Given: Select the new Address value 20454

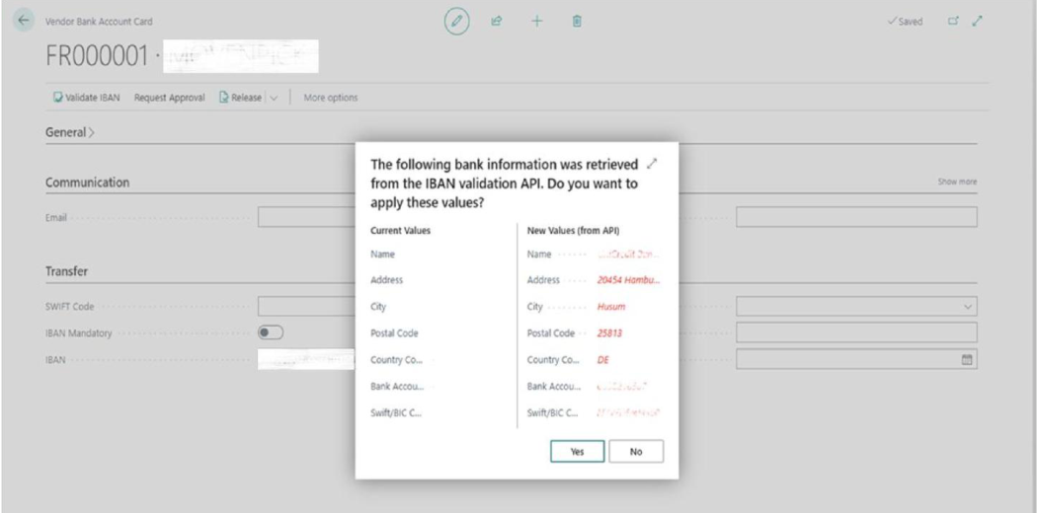Looking at the screenshot, I should click(x=628, y=280).
